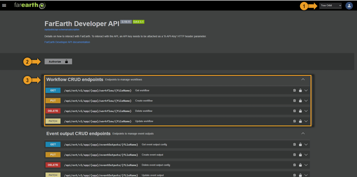Click the lock icon on Create workflow
357x177 pixels.
(300, 101)
